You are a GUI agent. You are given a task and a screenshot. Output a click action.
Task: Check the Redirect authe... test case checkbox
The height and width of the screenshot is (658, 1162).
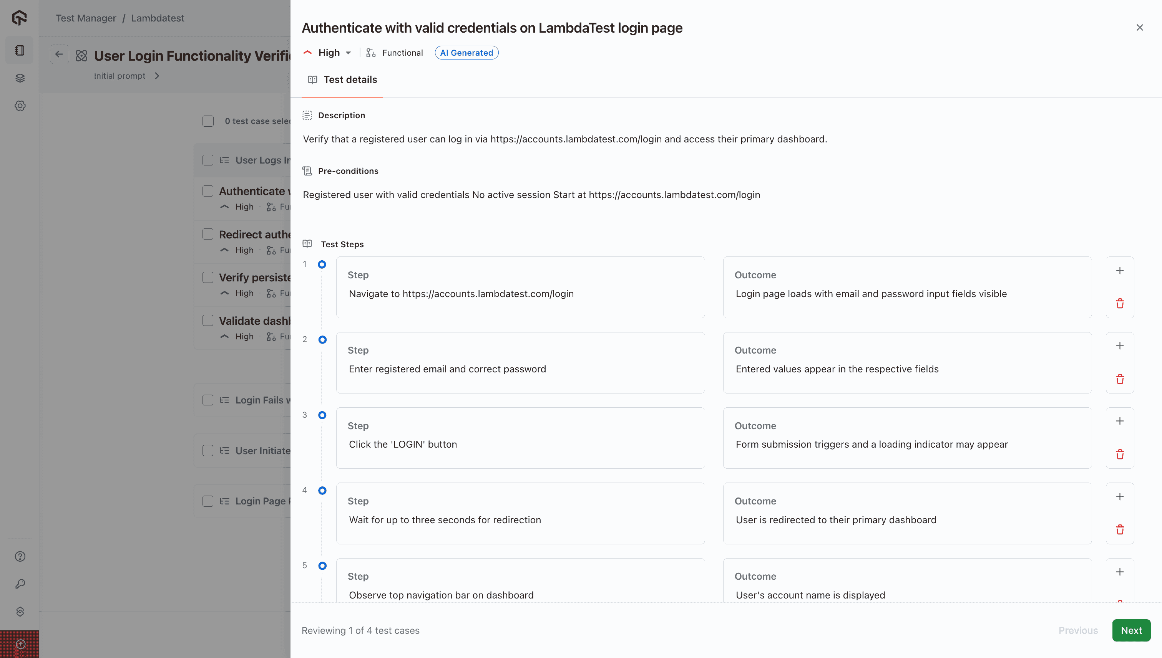pos(208,234)
